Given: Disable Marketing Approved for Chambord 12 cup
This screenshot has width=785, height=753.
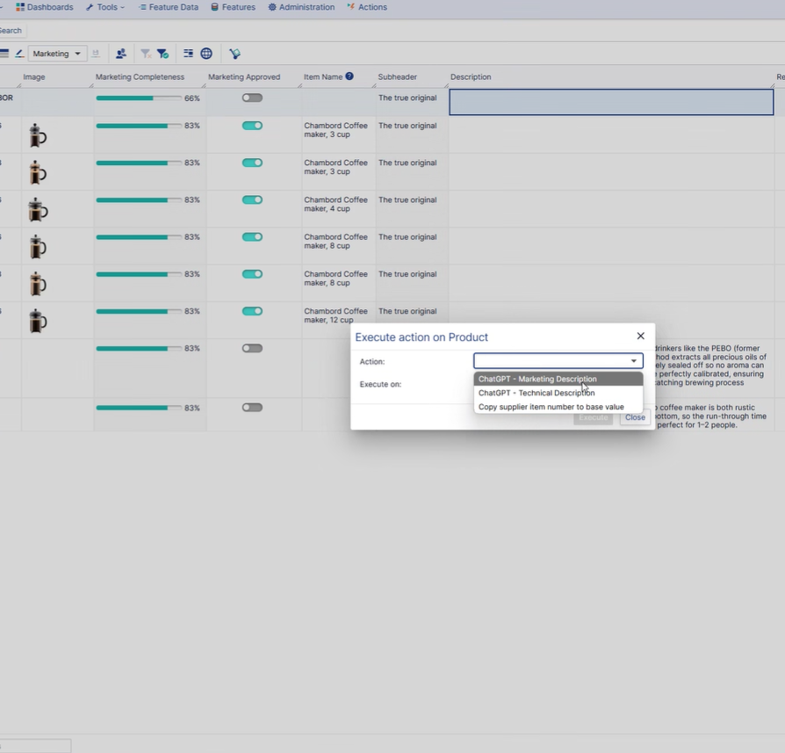Looking at the screenshot, I should [x=252, y=311].
